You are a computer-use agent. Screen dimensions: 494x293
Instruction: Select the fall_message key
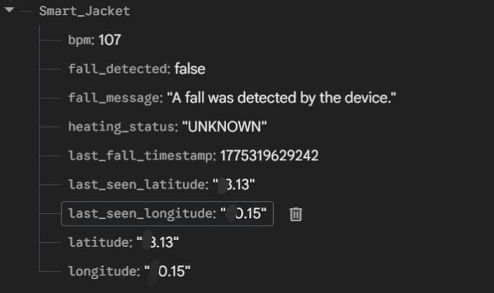point(115,98)
